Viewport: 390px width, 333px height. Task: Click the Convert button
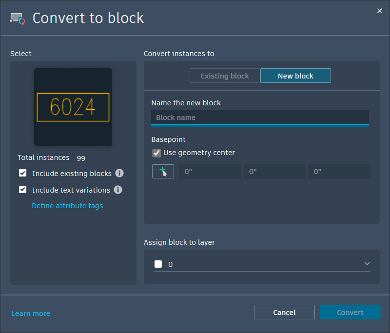350,313
